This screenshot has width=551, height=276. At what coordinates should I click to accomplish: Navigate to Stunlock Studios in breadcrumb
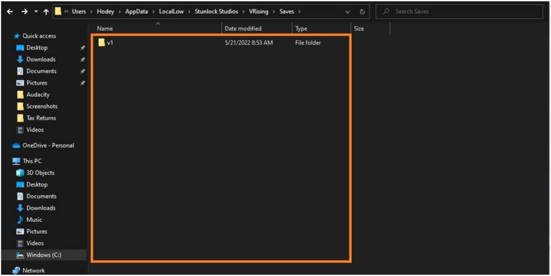pyautogui.click(x=216, y=11)
